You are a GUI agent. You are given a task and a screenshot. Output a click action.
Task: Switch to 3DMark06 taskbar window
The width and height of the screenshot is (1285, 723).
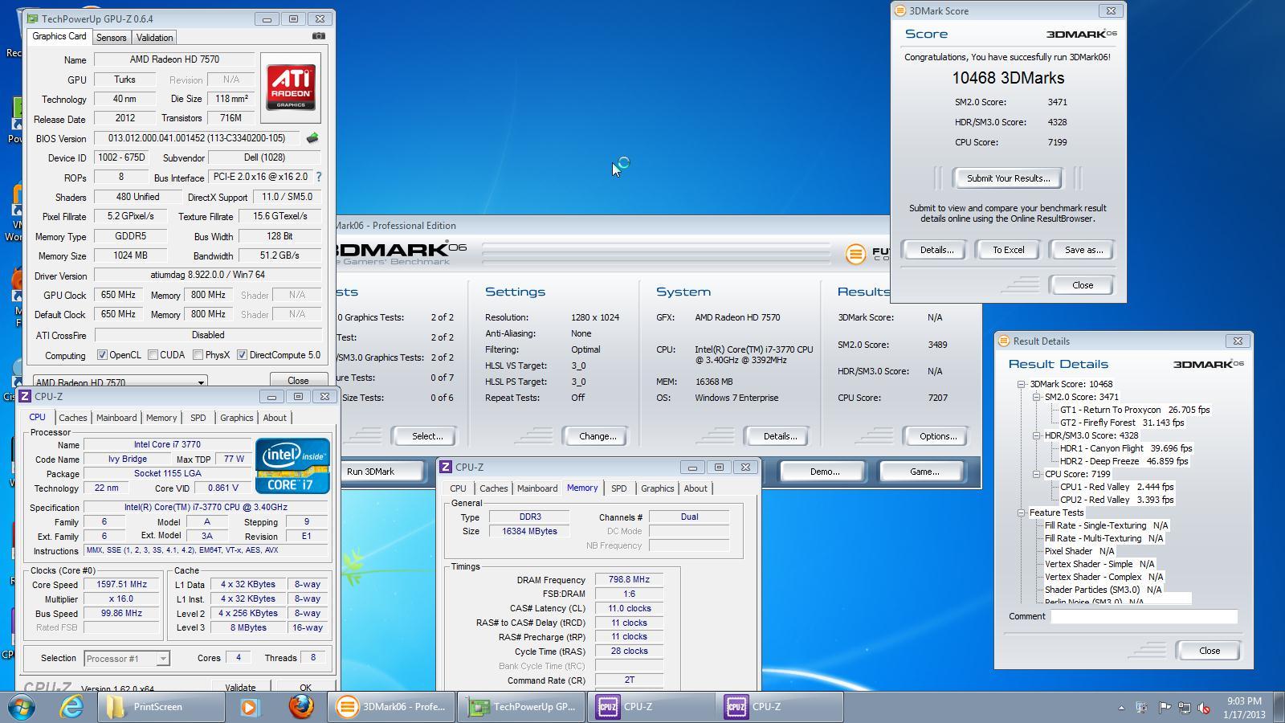[391, 707]
